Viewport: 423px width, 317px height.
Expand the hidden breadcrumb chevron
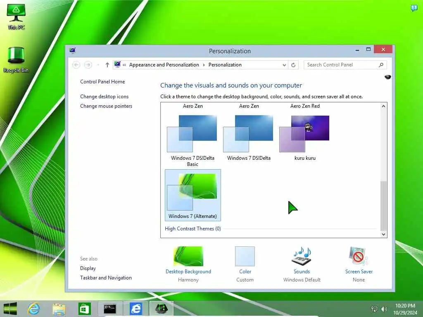click(x=124, y=65)
